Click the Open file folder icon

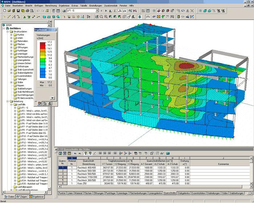click(x=9, y=11)
